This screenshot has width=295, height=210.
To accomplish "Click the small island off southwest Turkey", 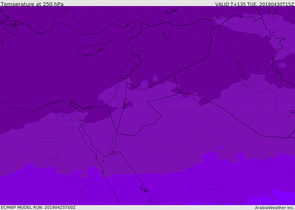I will pyautogui.click(x=14, y=33).
